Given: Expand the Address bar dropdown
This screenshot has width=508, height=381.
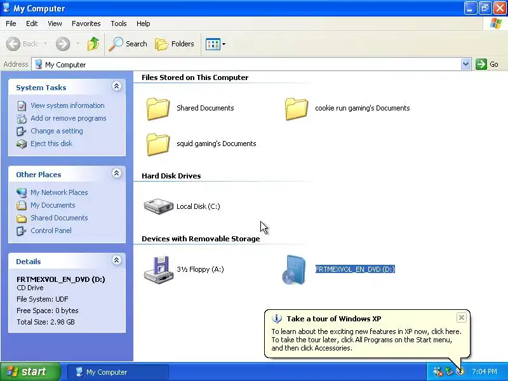Looking at the screenshot, I should (x=465, y=64).
